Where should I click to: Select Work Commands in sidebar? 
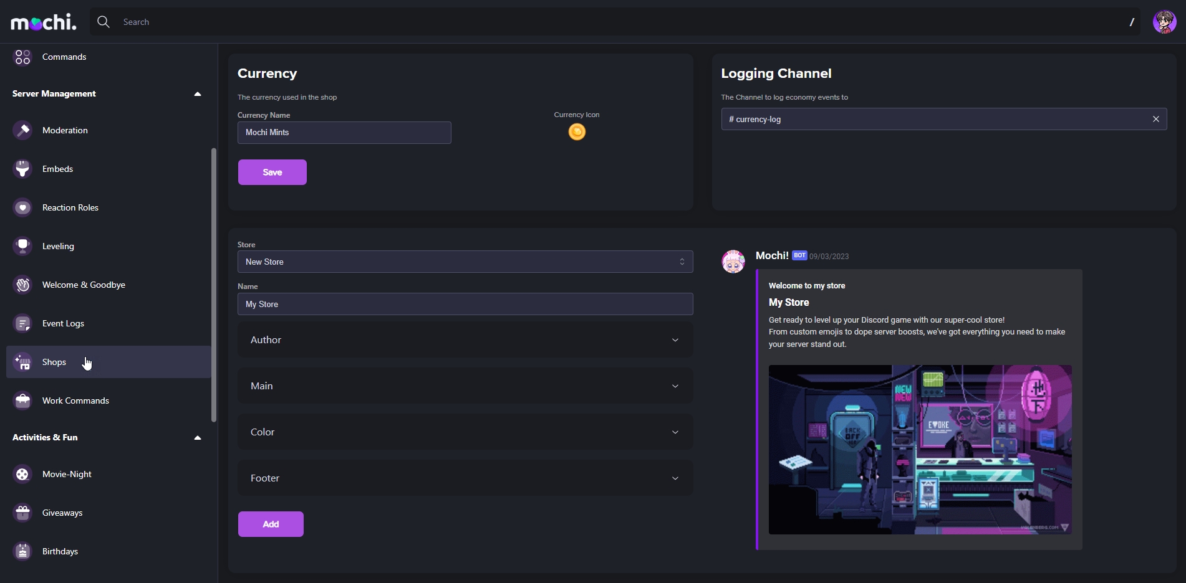(75, 401)
